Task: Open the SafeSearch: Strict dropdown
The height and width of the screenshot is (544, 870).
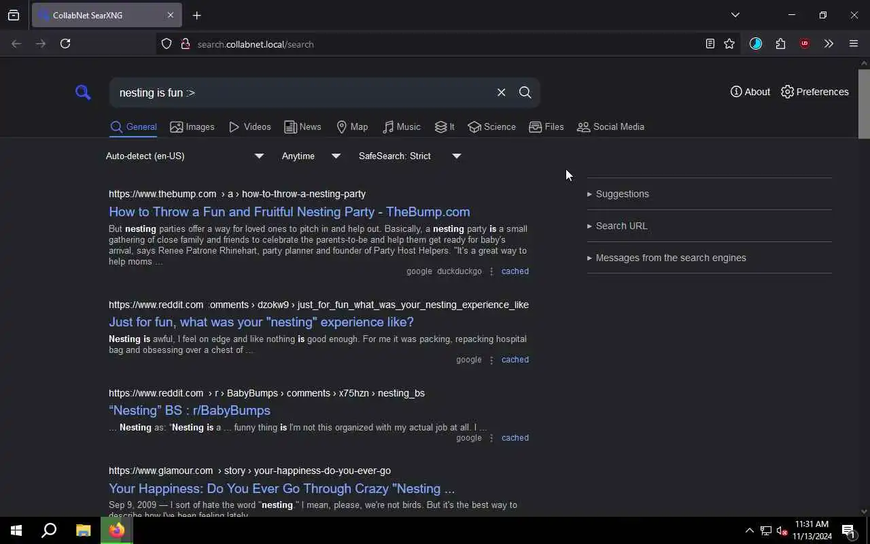Action: (x=410, y=156)
